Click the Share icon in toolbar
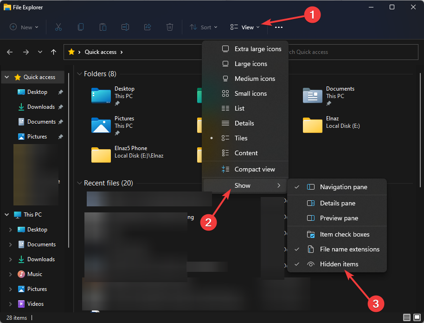This screenshot has width=424, height=323. tap(148, 27)
